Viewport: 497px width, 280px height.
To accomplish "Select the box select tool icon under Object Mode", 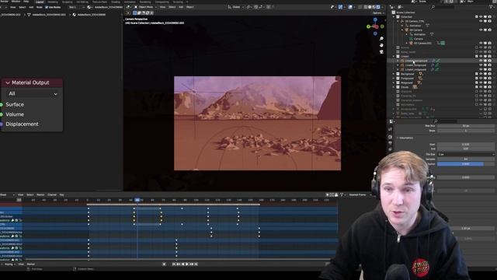I will point(134,13).
